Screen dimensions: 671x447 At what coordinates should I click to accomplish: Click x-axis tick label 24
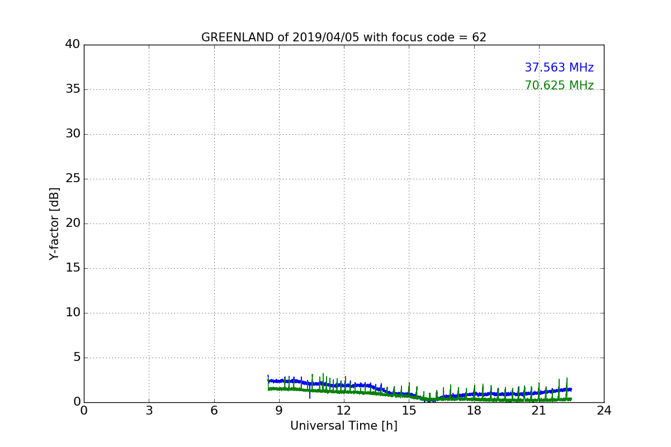(x=604, y=411)
